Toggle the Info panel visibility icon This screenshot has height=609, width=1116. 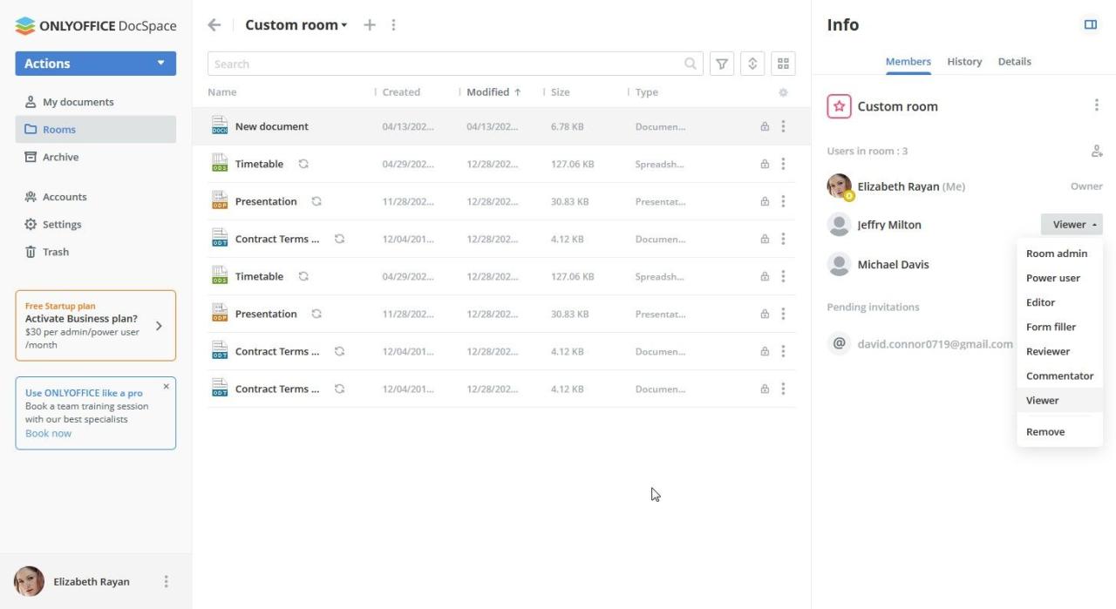1091,24
